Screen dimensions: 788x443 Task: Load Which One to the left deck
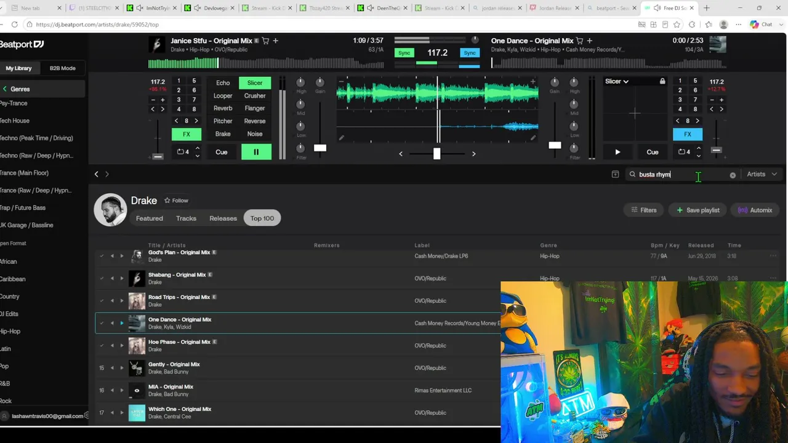[x=112, y=413]
